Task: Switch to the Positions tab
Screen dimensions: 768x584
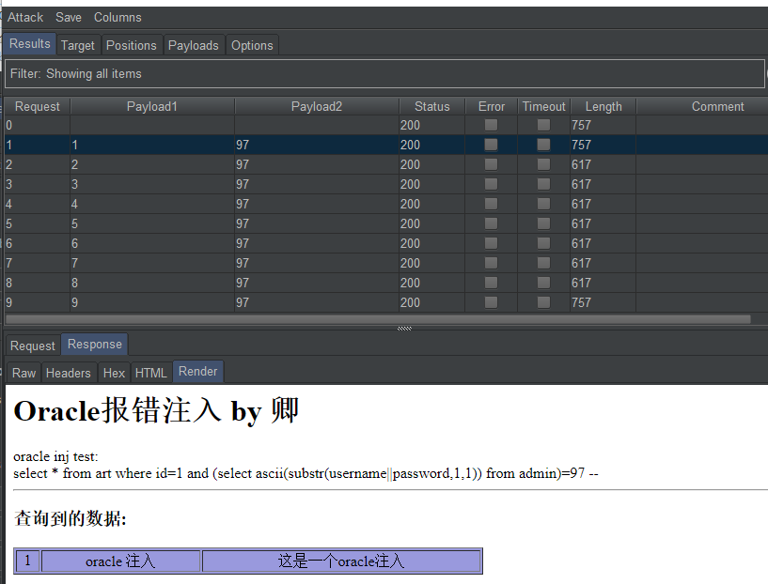Action: pyautogui.click(x=132, y=45)
